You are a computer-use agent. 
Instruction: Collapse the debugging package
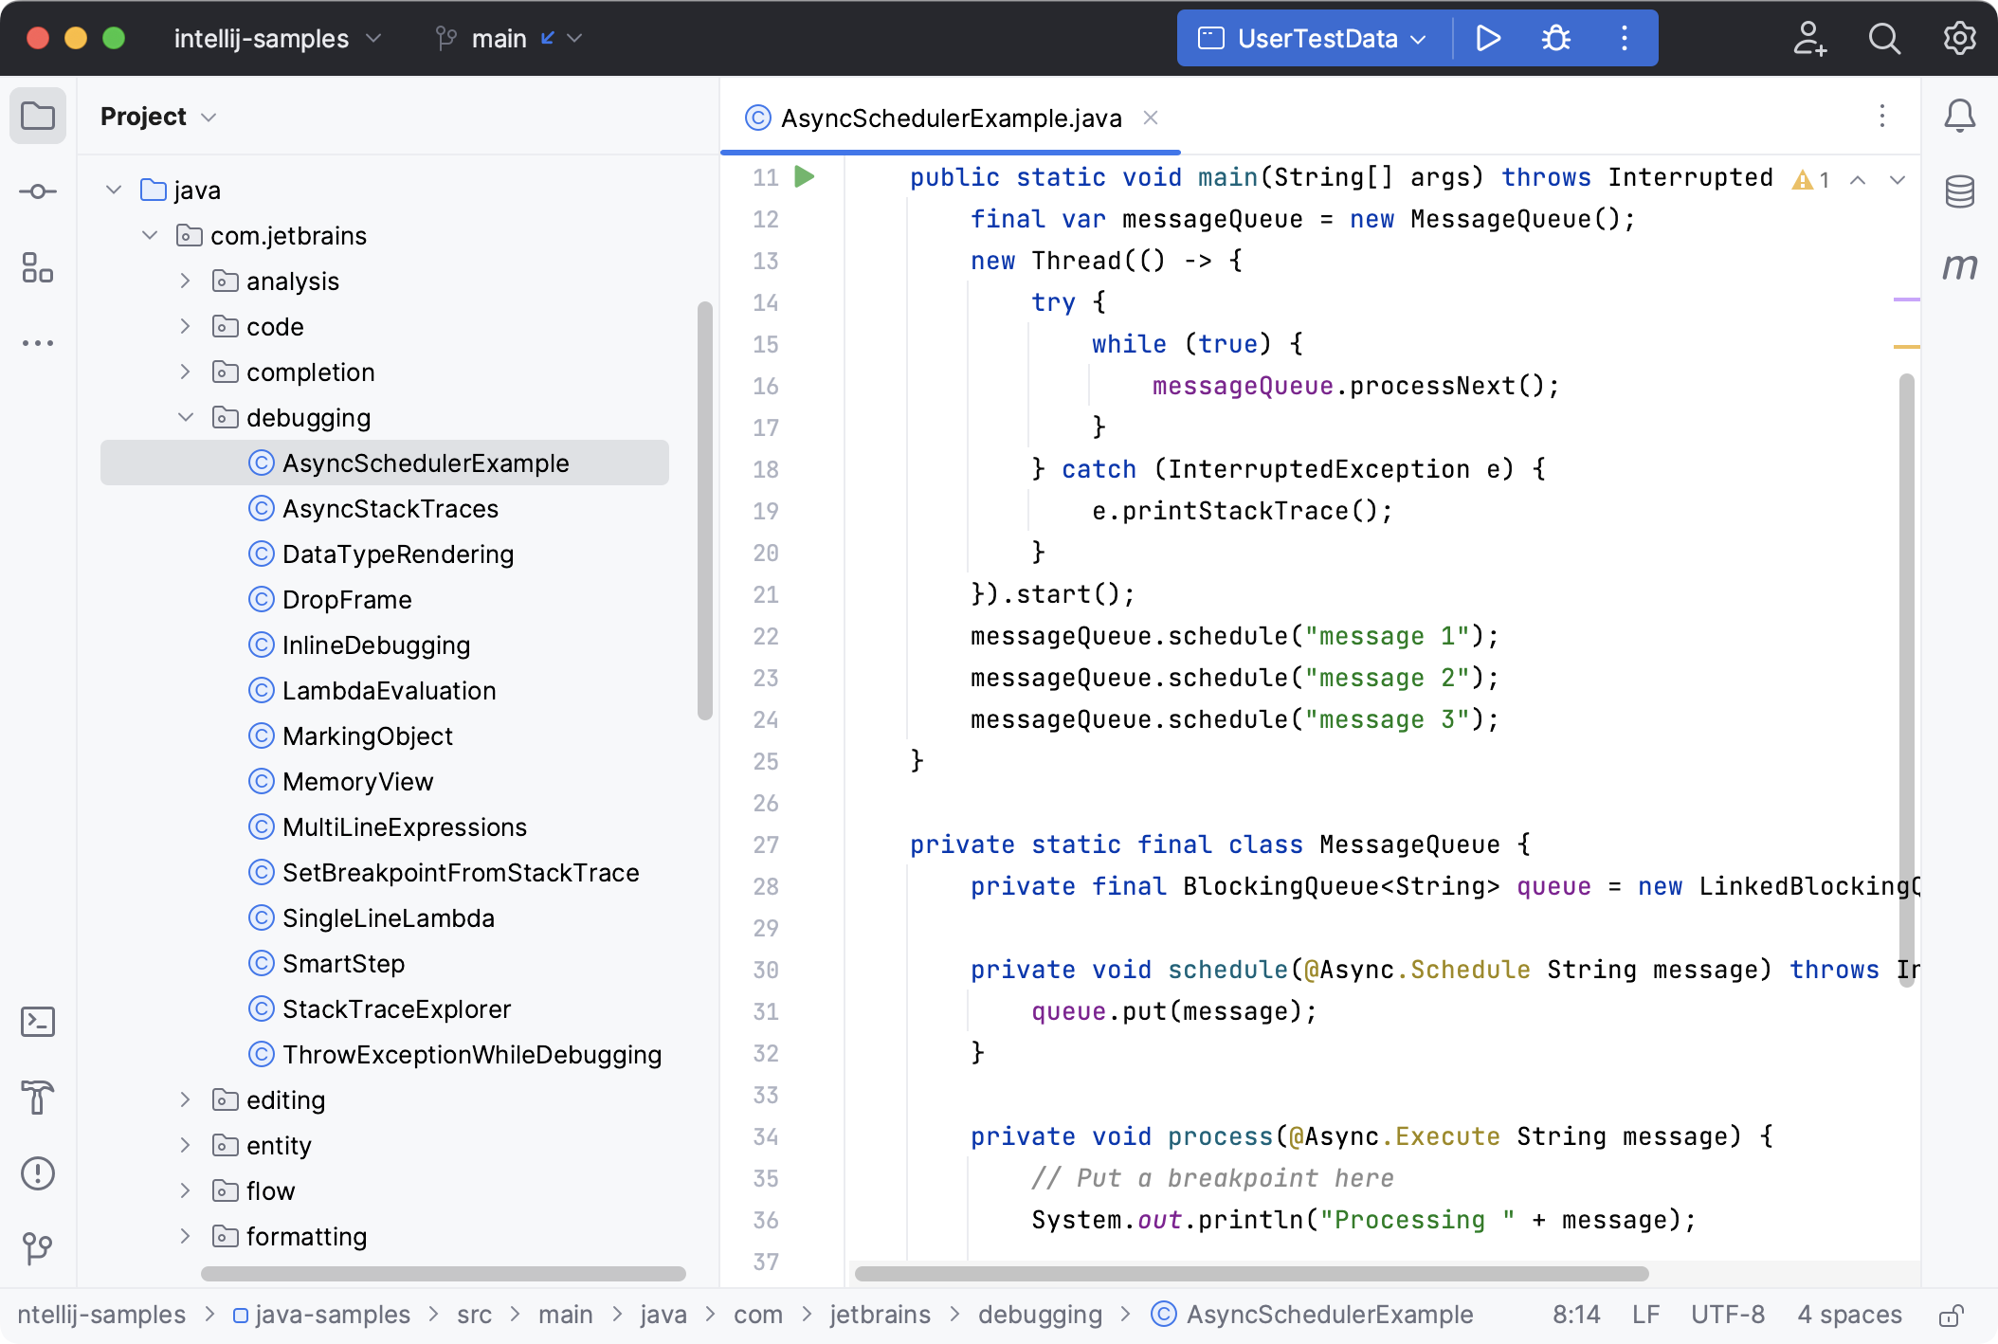(186, 417)
